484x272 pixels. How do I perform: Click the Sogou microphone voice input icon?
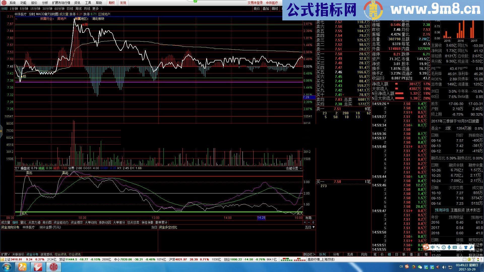tap(449, 247)
